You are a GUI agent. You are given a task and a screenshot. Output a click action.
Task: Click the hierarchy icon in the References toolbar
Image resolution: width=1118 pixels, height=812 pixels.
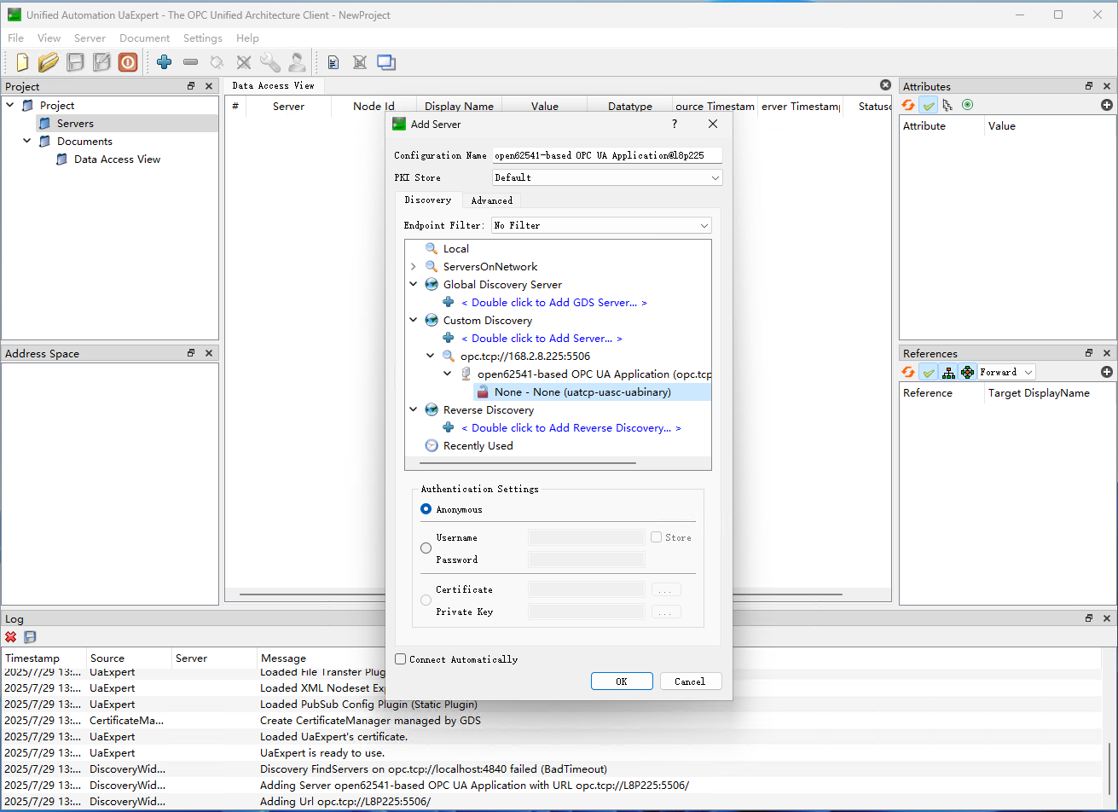pos(948,372)
